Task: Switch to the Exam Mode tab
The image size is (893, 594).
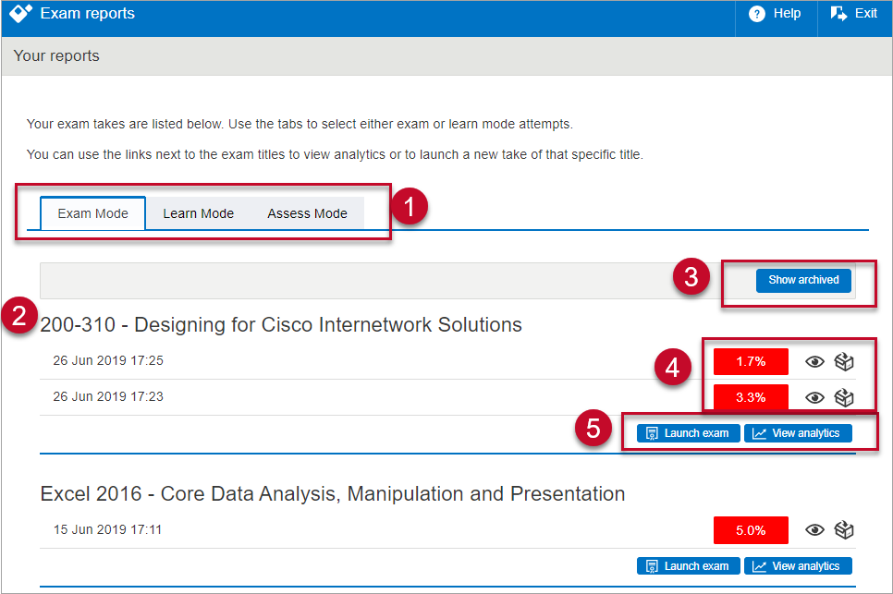Action: [93, 213]
